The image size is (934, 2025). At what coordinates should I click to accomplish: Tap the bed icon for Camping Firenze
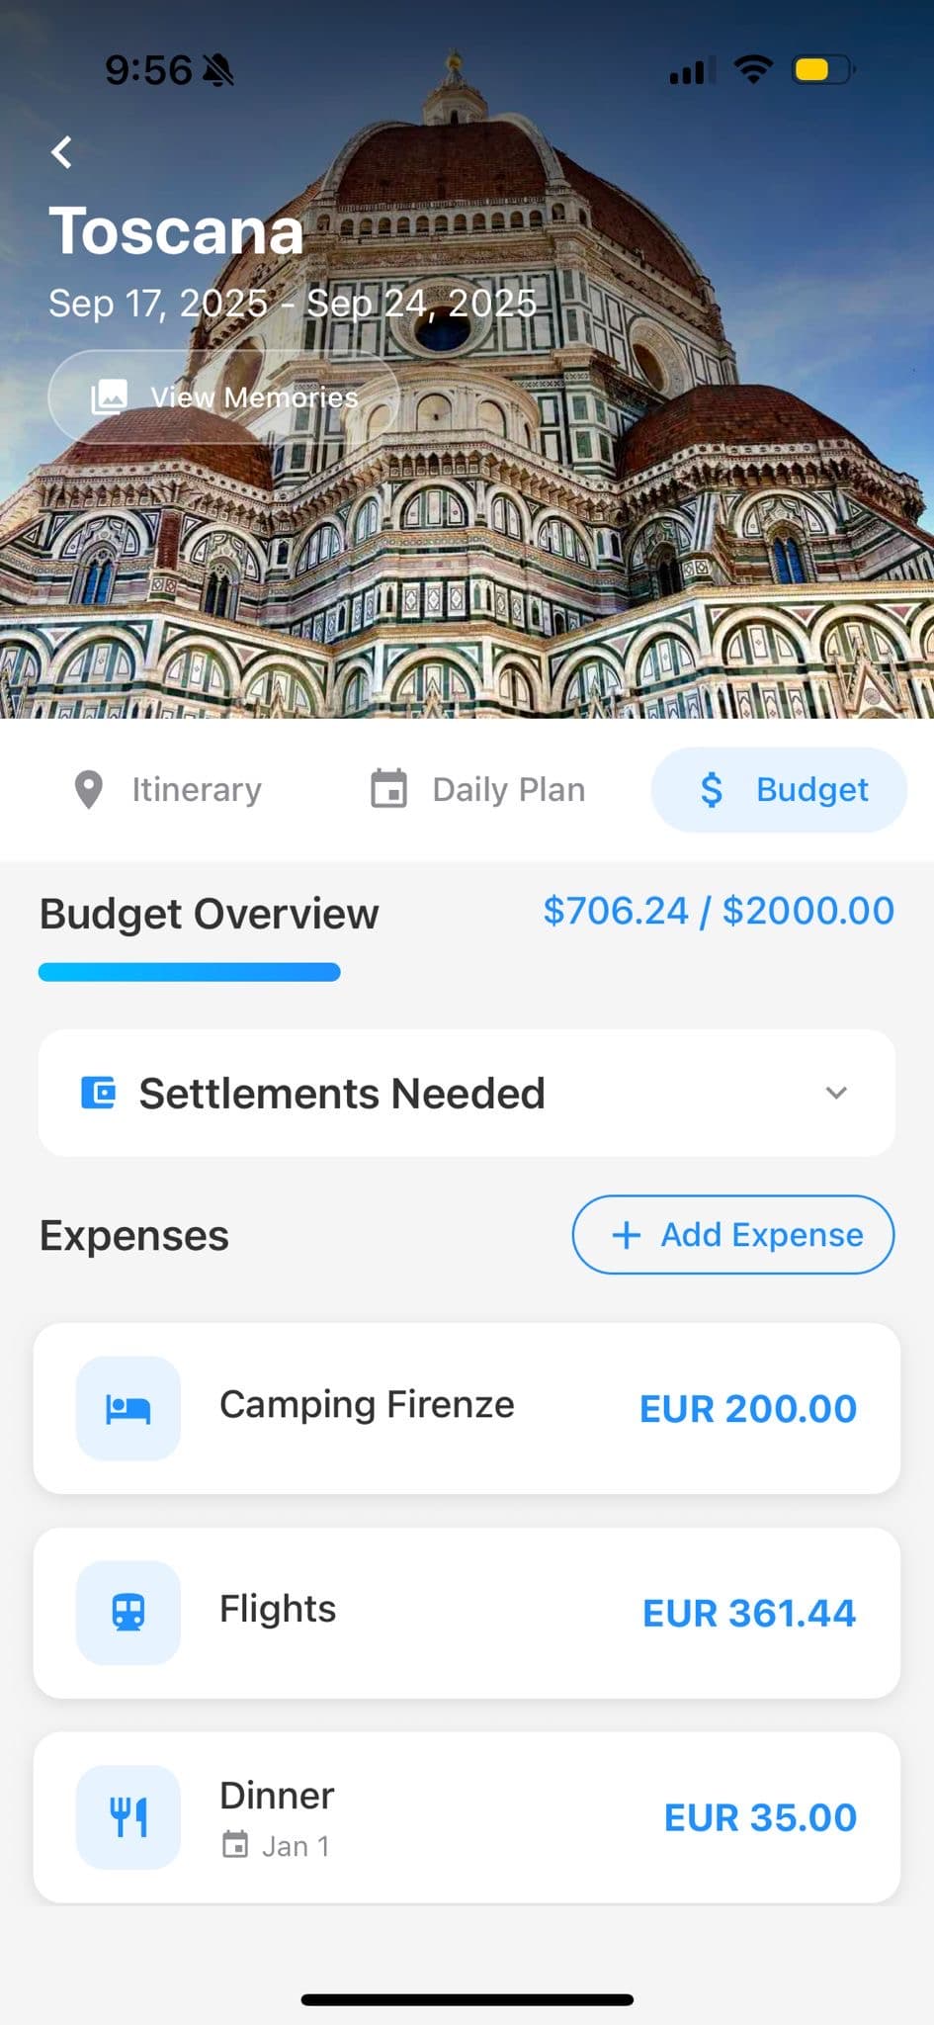128,1408
